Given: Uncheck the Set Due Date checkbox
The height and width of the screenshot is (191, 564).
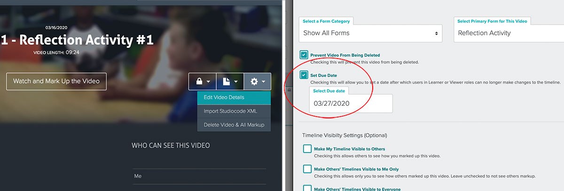Looking at the screenshot, I should click(x=304, y=75).
